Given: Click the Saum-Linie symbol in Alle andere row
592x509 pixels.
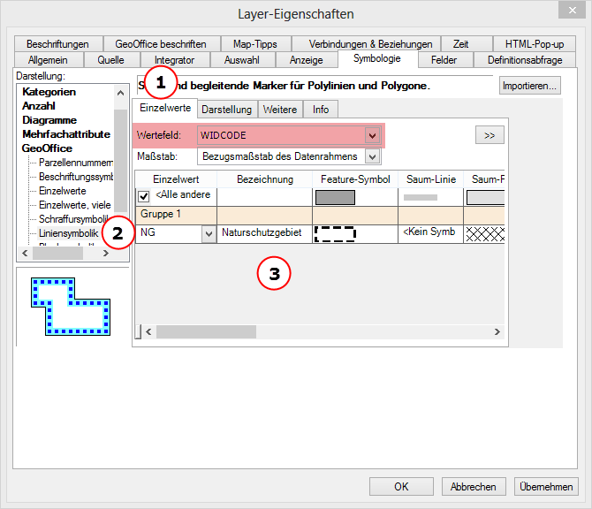Looking at the screenshot, I should (421, 197).
